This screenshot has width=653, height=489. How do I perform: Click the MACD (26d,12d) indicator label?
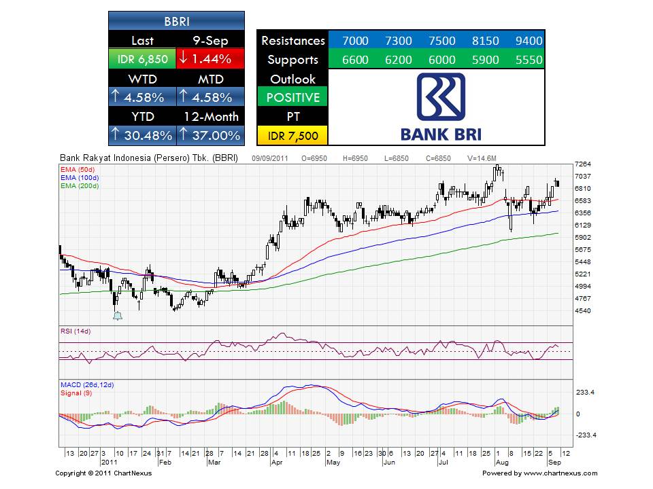pyautogui.click(x=87, y=385)
